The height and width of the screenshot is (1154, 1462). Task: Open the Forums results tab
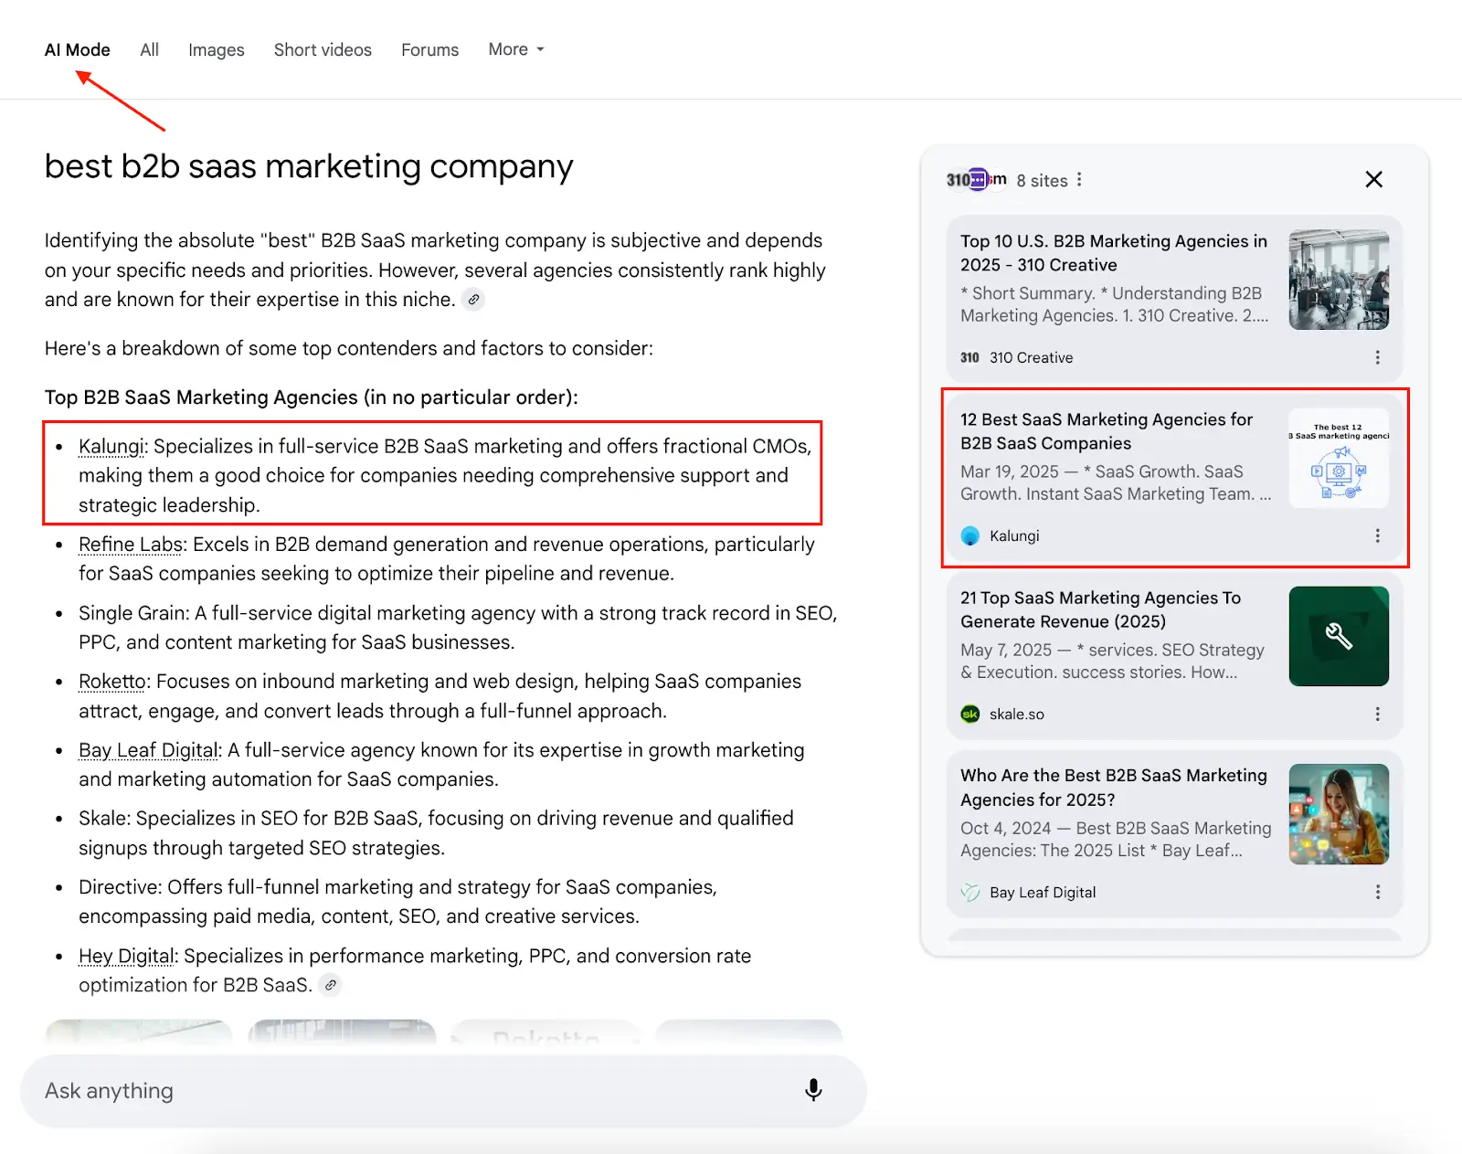tap(429, 49)
